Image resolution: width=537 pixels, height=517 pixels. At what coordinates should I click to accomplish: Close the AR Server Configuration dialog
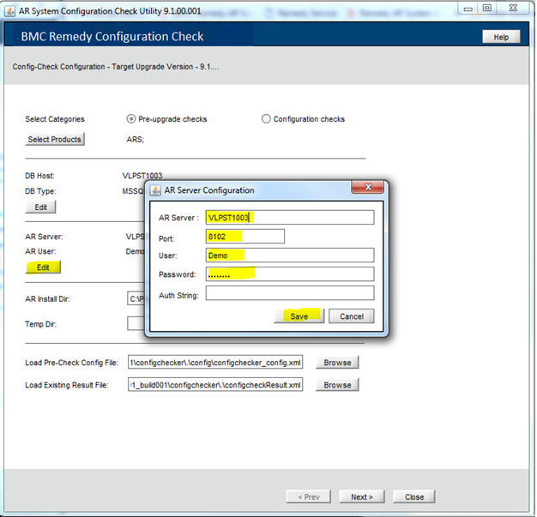(367, 187)
